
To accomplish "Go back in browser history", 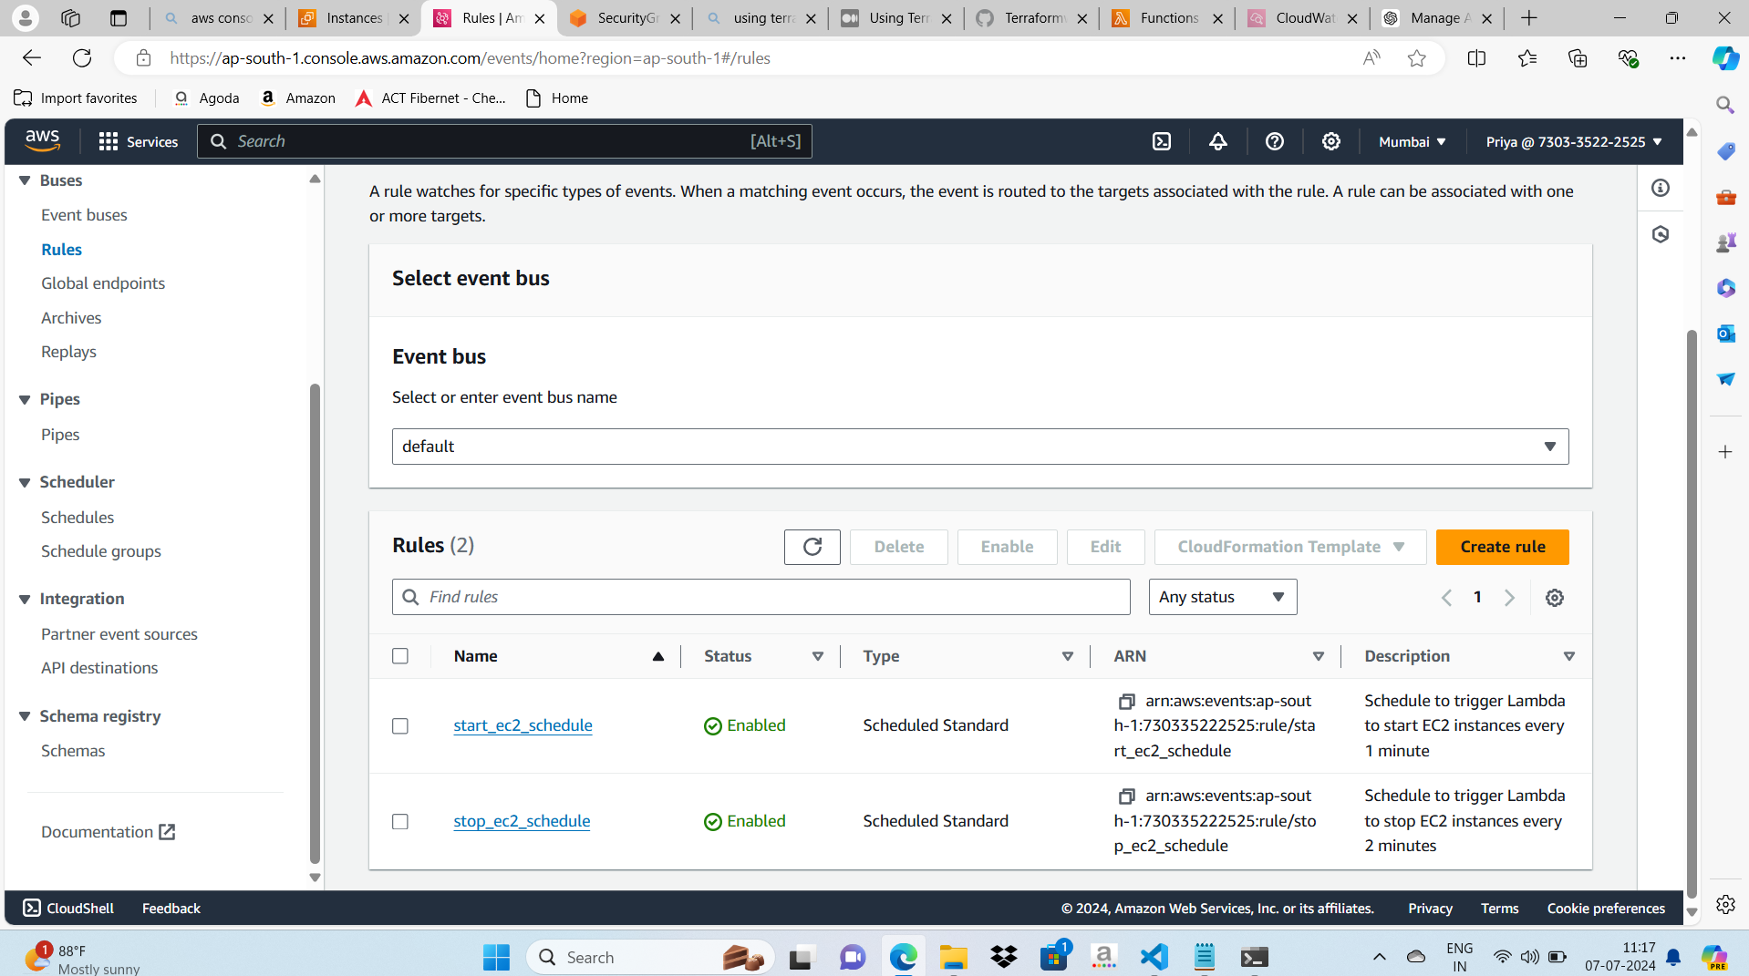I will pyautogui.click(x=32, y=58).
